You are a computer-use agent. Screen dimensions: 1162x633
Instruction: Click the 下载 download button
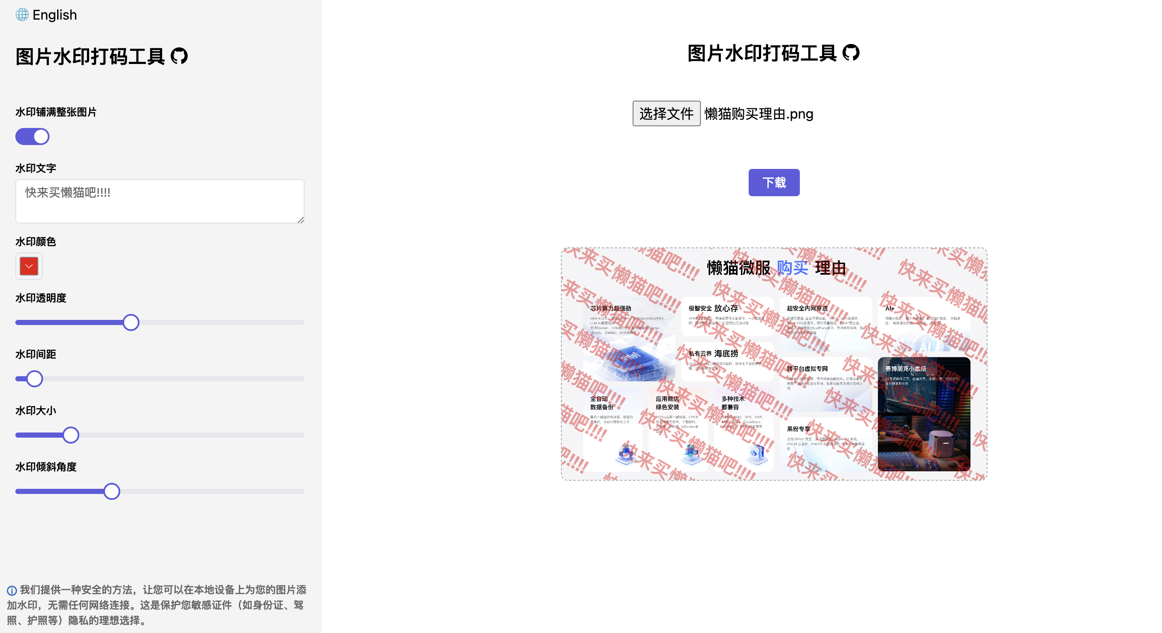pyautogui.click(x=774, y=183)
